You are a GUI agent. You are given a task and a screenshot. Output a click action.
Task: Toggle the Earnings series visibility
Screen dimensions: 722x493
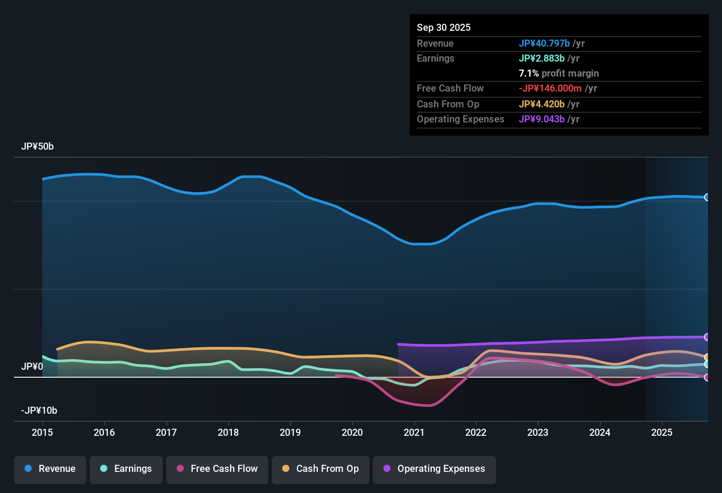pyautogui.click(x=126, y=469)
